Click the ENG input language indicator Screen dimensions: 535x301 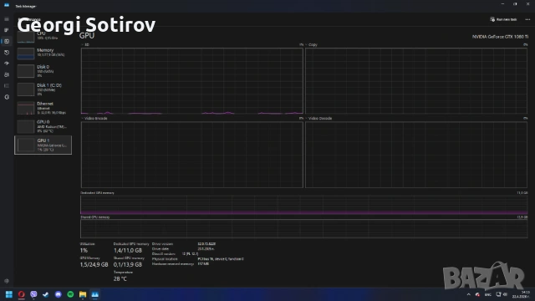tap(488, 294)
